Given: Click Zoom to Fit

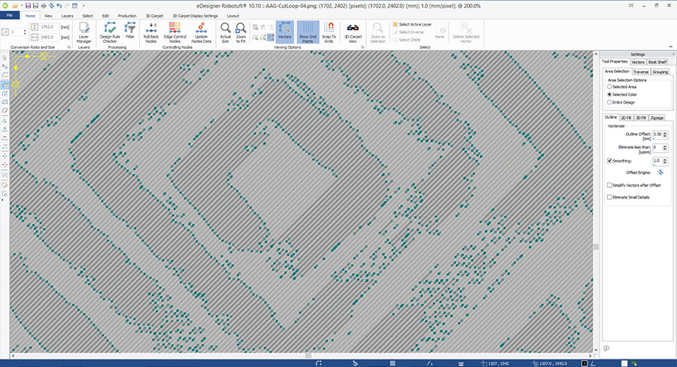Looking at the screenshot, I should point(241,32).
